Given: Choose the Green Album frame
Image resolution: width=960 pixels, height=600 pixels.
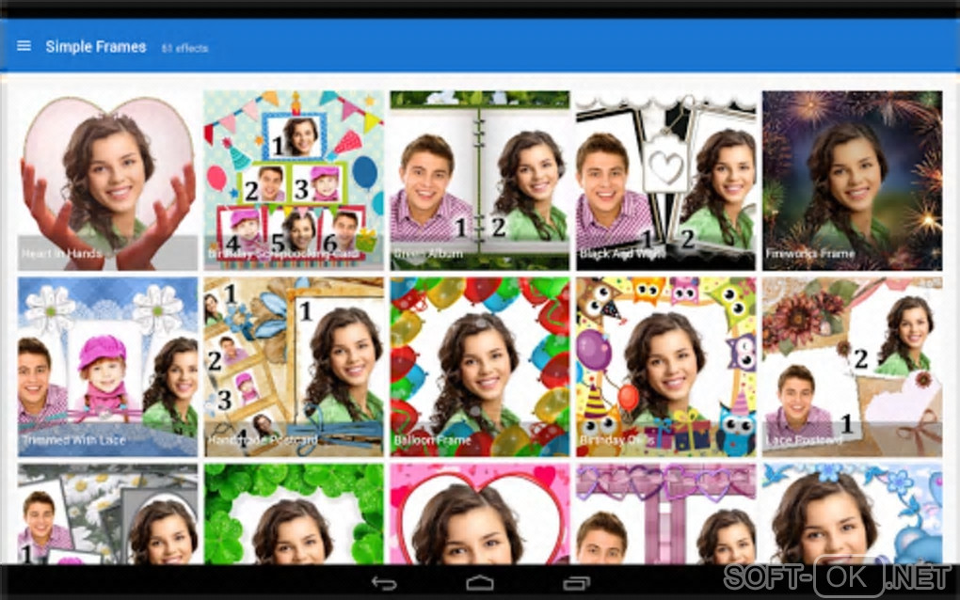Looking at the screenshot, I should click(x=480, y=181).
